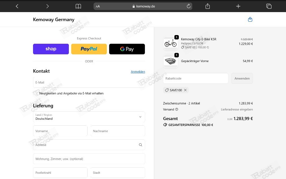Go back with the browser back arrow

pos(17,6)
